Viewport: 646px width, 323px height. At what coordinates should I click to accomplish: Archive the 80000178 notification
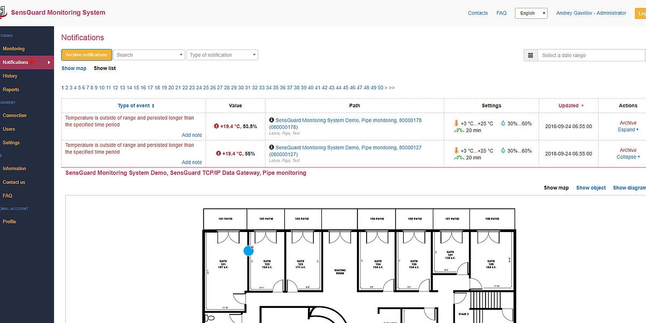(628, 123)
